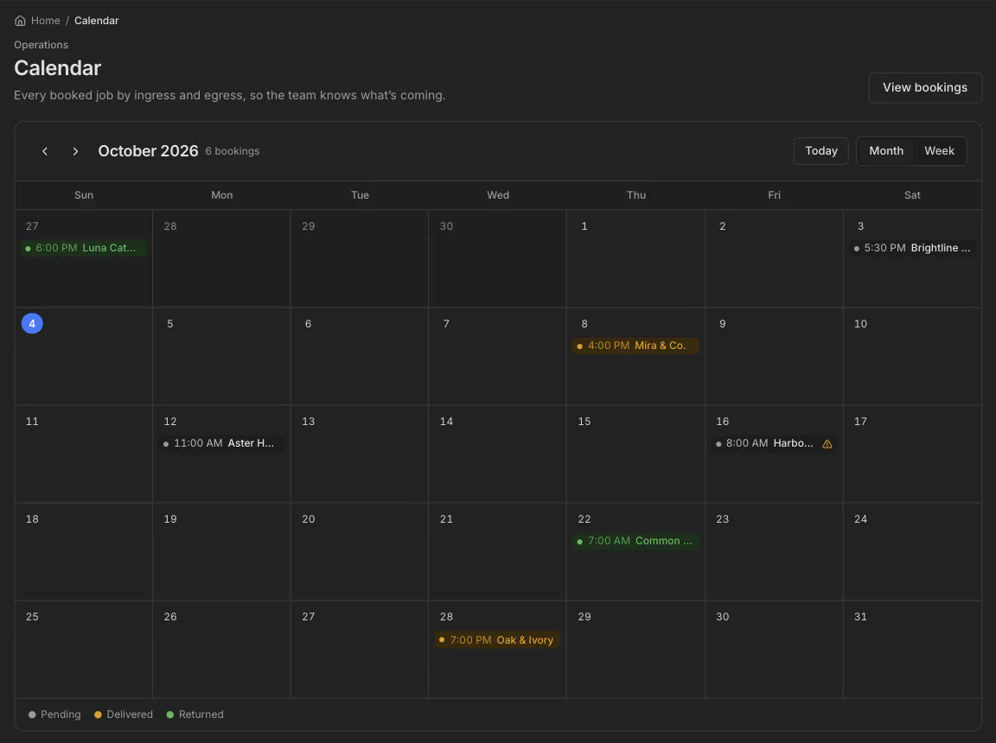996x743 pixels.
Task: Click the Wed column header
Action: (498, 195)
